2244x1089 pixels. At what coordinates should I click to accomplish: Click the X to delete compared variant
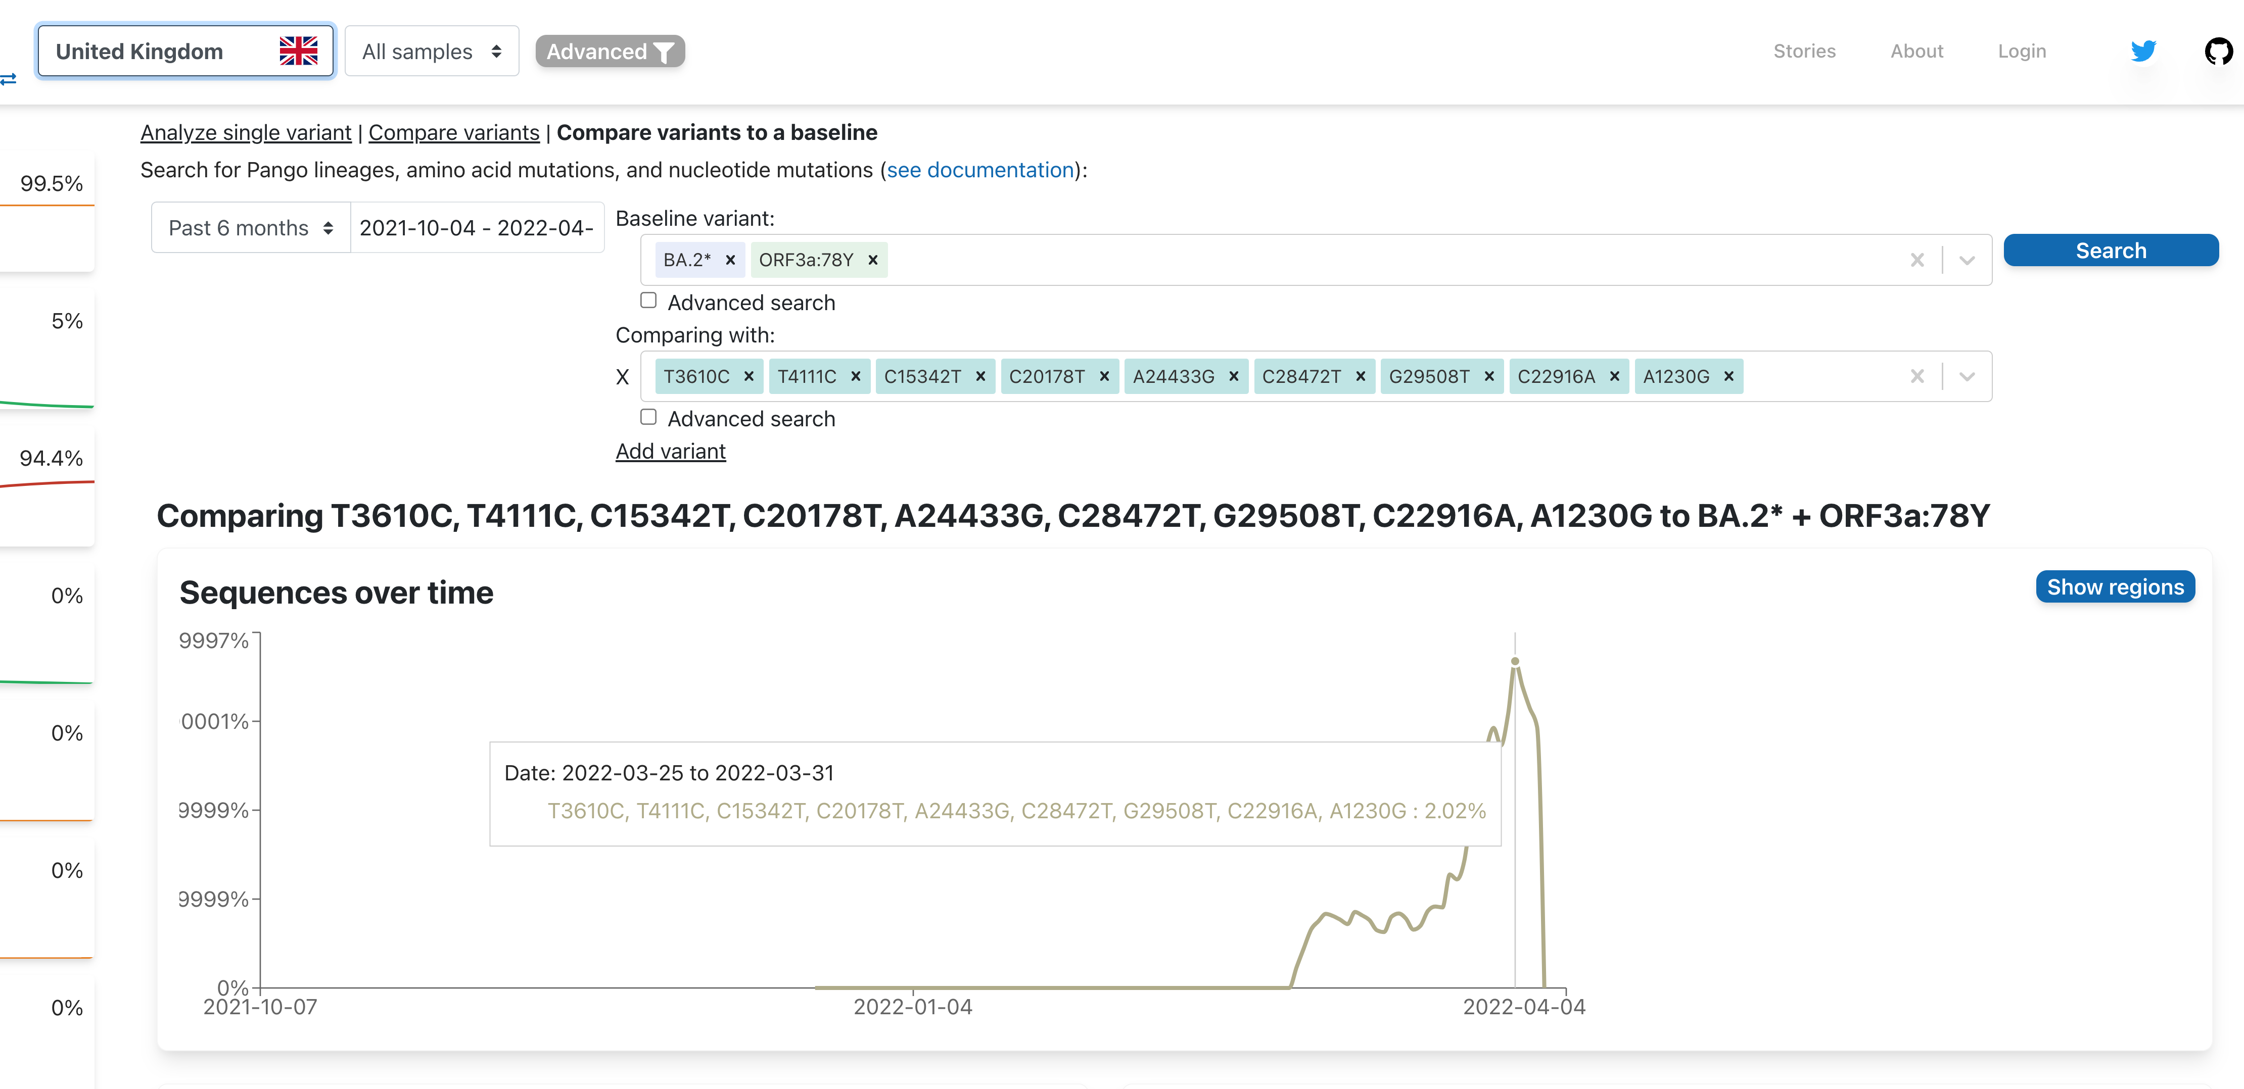[622, 377]
